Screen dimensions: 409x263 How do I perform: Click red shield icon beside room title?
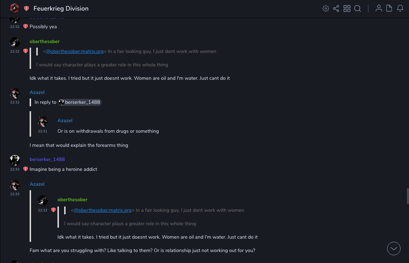[26, 8]
